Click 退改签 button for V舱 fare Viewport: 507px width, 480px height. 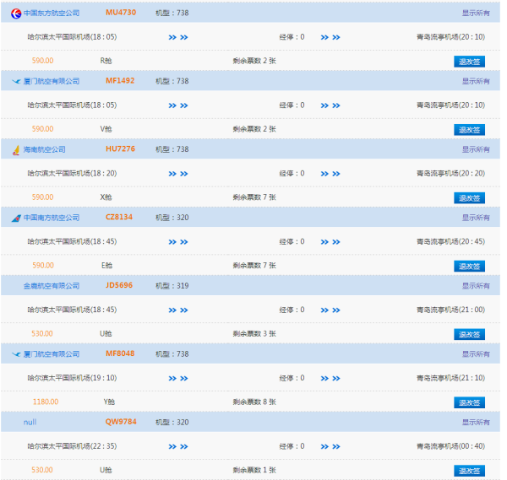click(469, 130)
